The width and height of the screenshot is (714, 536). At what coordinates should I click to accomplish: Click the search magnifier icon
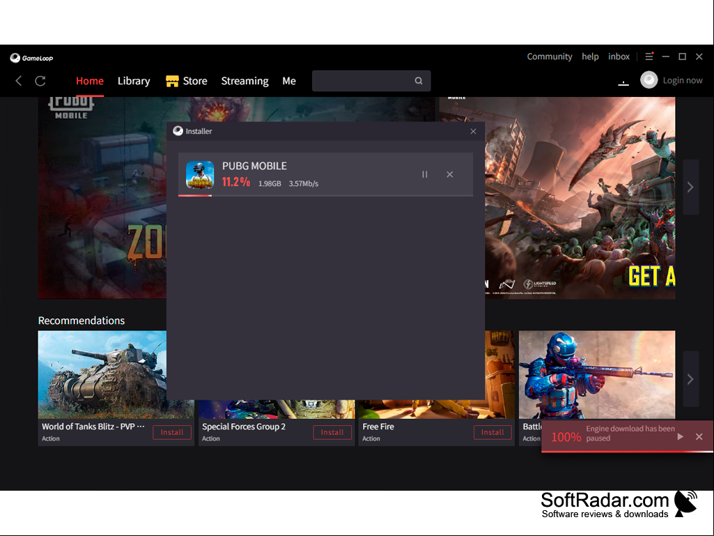419,81
